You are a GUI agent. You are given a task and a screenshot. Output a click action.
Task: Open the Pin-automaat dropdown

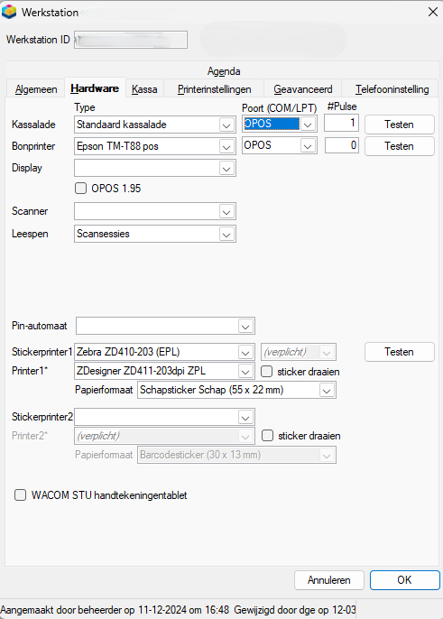(x=245, y=327)
